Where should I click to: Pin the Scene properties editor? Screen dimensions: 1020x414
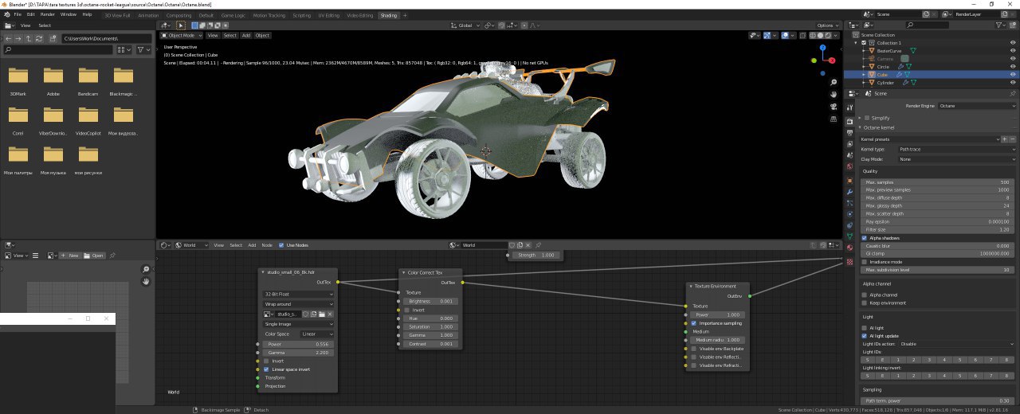coord(1013,93)
